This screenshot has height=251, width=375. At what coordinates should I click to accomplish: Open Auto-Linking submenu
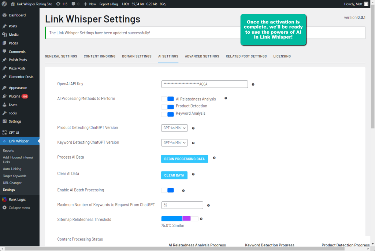(x=12, y=169)
